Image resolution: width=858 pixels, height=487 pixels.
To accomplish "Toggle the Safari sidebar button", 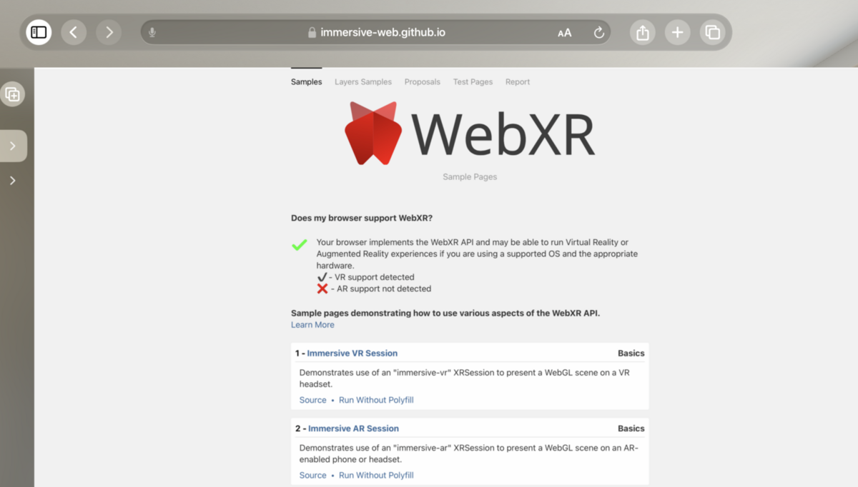I will [39, 32].
